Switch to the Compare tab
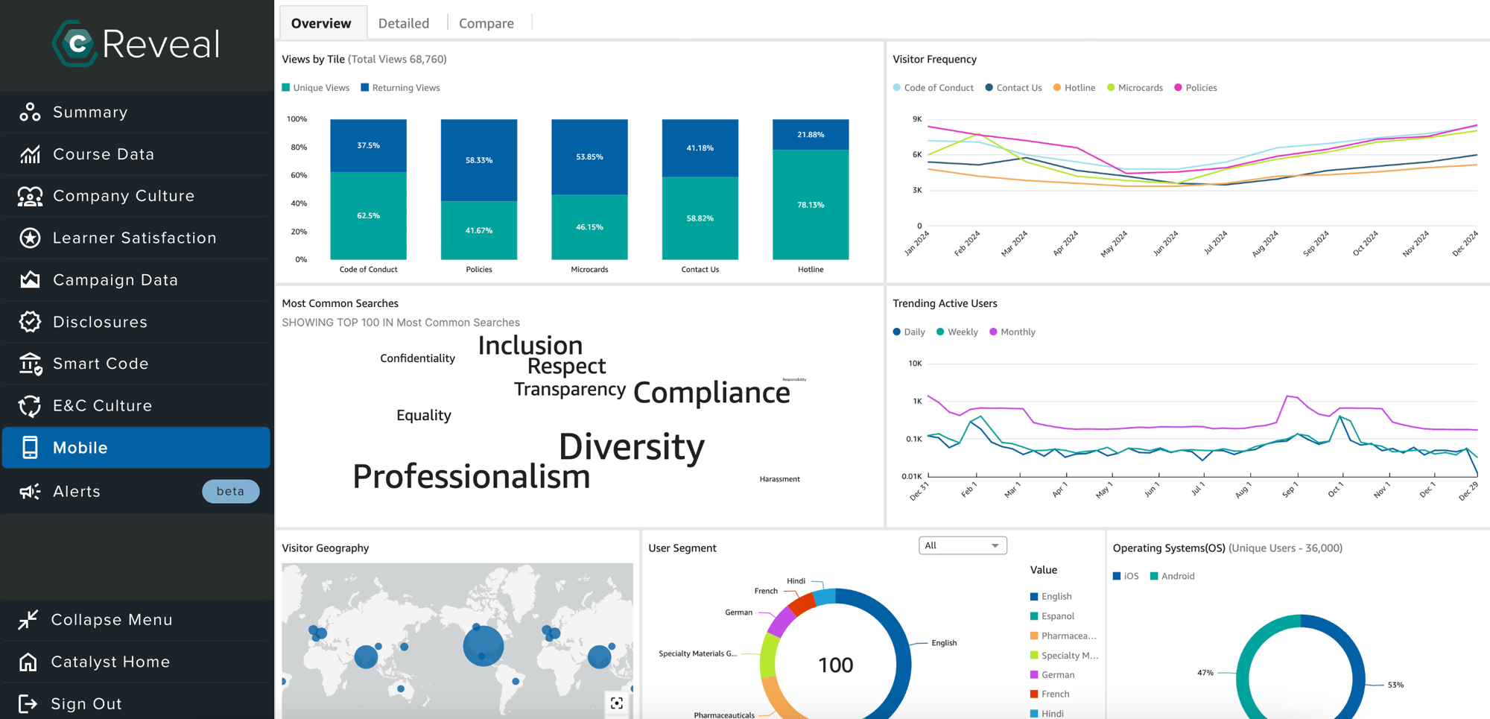This screenshot has width=1490, height=719. (x=486, y=23)
